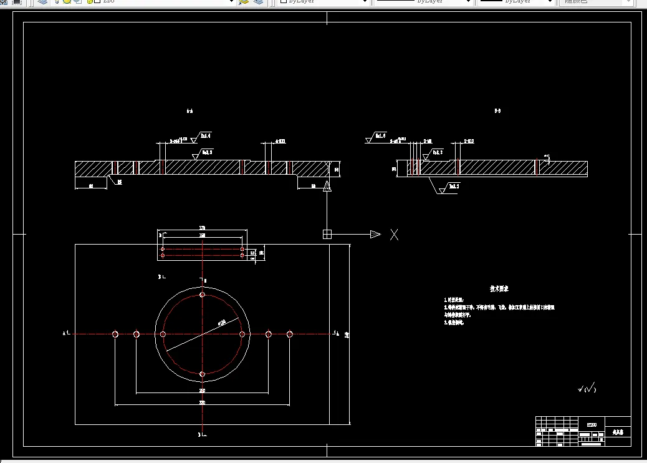Select the HT200 material cell in title block

[592, 424]
